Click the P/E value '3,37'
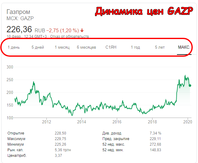This screenshot has height=163, width=198. [58, 156]
